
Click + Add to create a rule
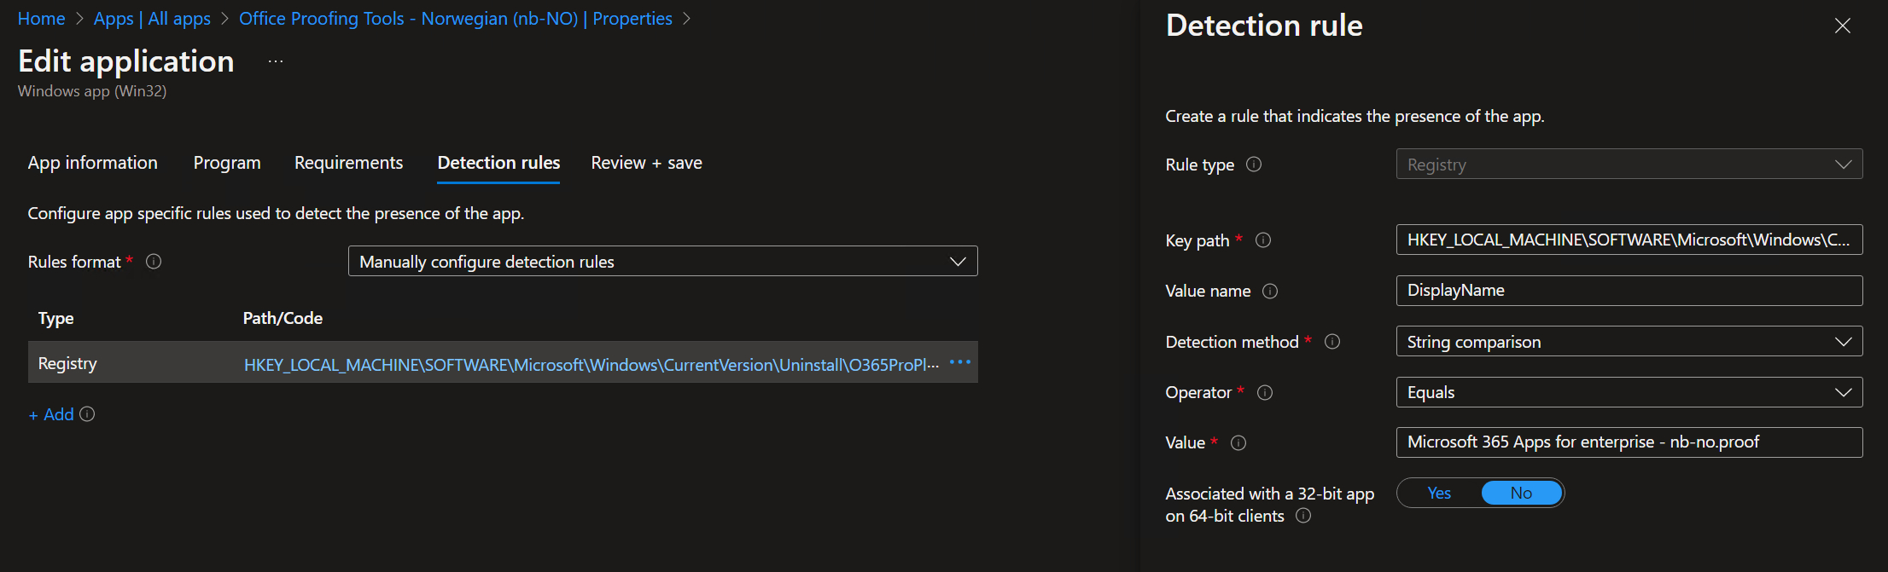51,414
